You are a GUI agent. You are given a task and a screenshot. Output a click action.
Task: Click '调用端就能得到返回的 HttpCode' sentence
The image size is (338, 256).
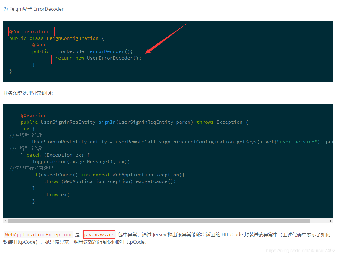pyautogui.click(x=109, y=242)
